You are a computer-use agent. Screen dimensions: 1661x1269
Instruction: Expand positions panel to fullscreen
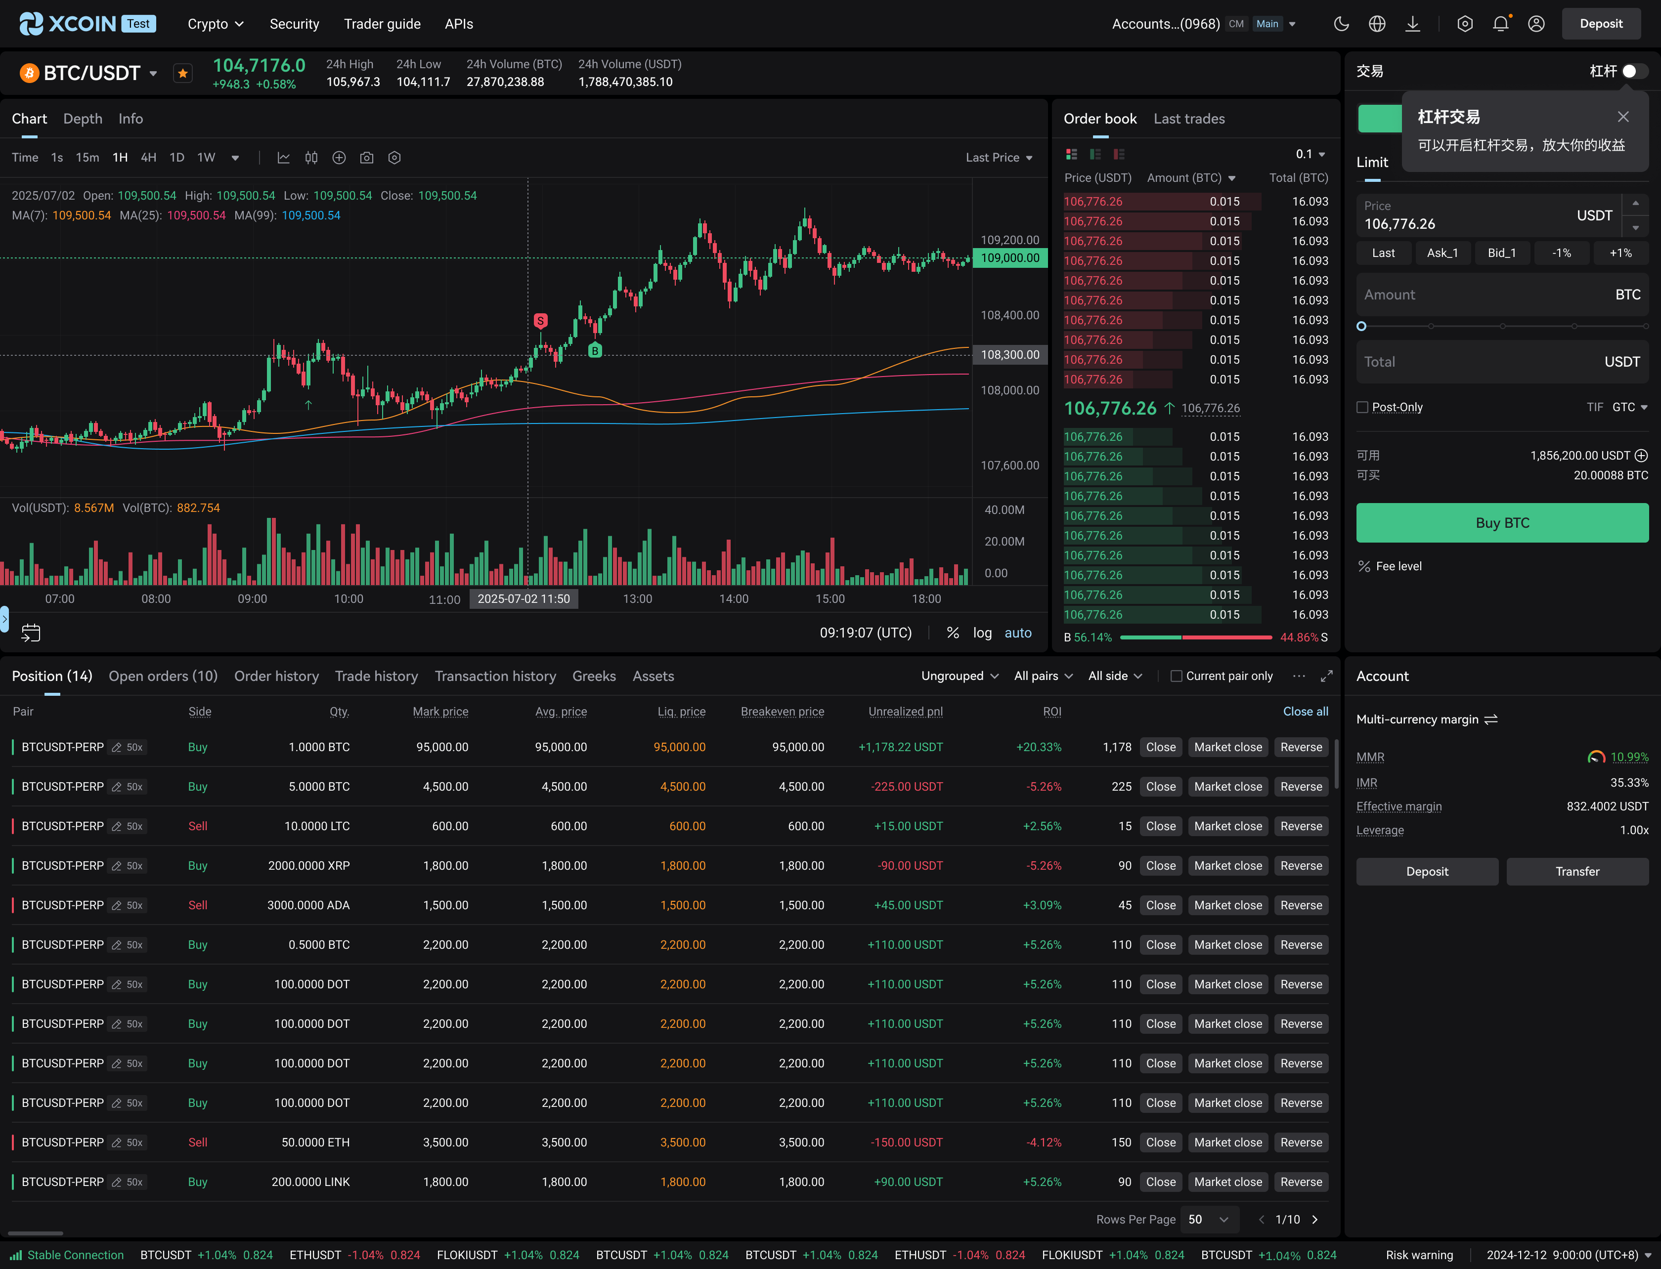(1326, 676)
